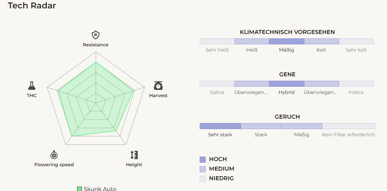Click the Kein Filter erforderlich label
387x191 pixels.
(x=348, y=135)
